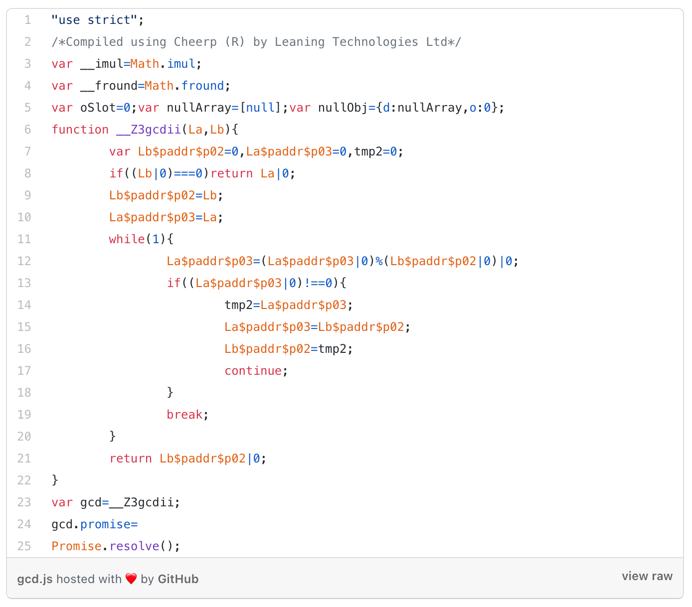Click the red heart icon in footer
The image size is (692, 607).
131,579
